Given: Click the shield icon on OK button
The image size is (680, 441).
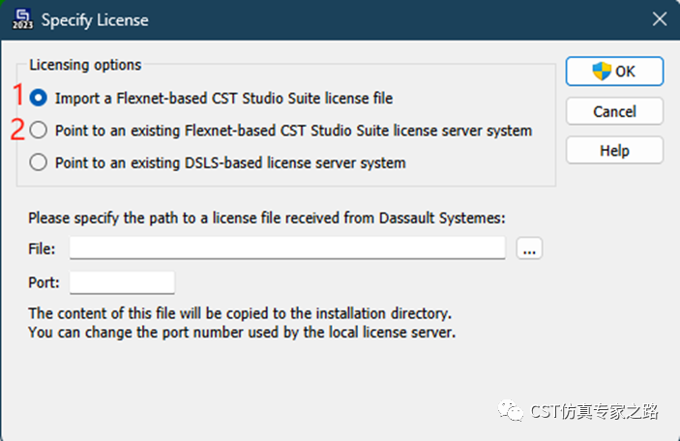Looking at the screenshot, I should pyautogui.click(x=602, y=71).
